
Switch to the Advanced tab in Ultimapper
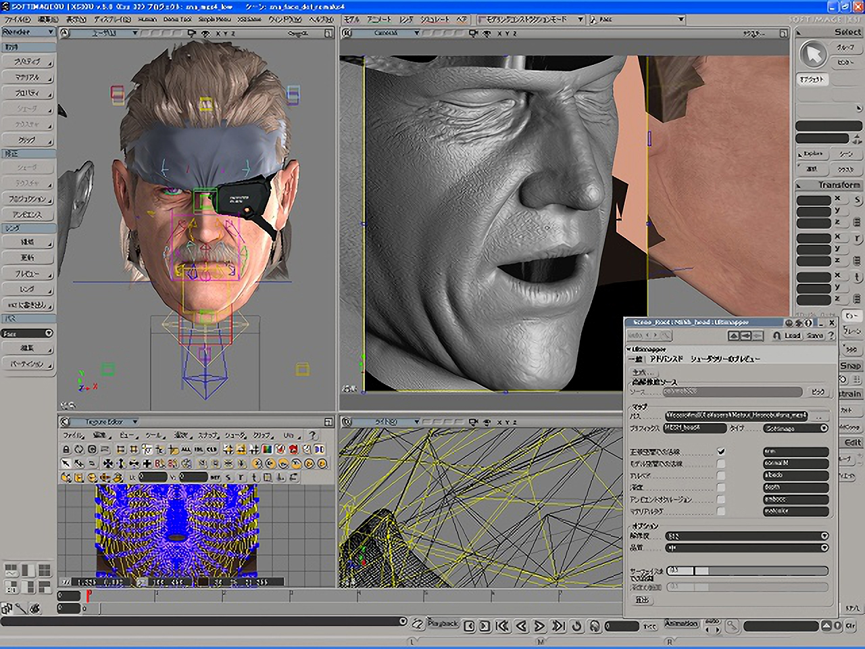pos(666,357)
